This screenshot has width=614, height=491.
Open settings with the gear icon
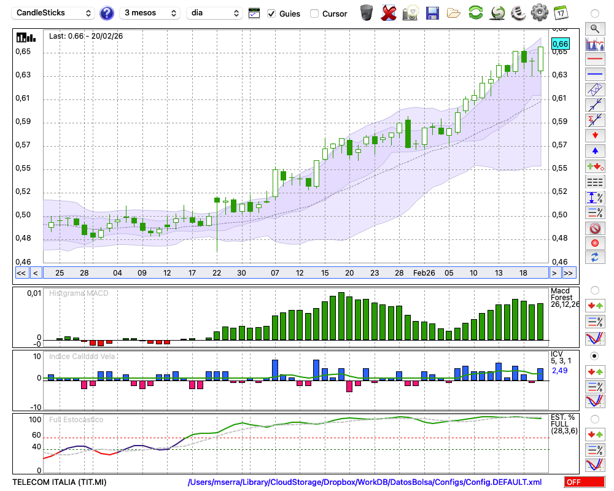pyautogui.click(x=539, y=13)
